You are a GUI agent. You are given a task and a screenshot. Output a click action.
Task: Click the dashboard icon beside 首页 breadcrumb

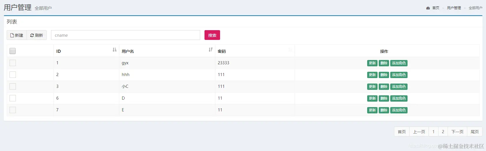pos(428,8)
